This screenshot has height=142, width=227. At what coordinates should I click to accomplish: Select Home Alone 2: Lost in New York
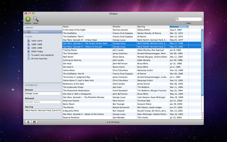coord(132,80)
